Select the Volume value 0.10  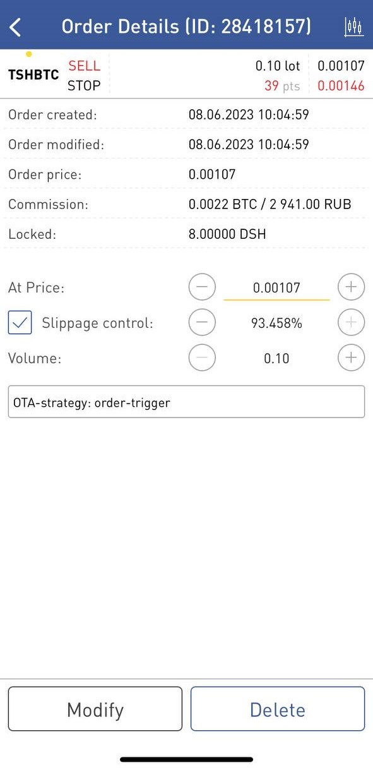pos(276,359)
